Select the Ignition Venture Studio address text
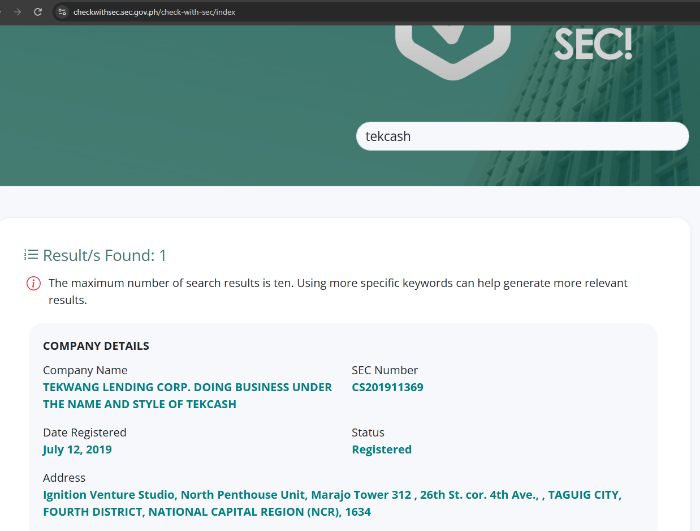700x531 pixels. coord(332,503)
